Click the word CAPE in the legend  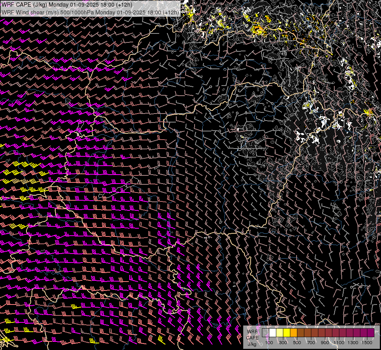[x=253, y=338]
